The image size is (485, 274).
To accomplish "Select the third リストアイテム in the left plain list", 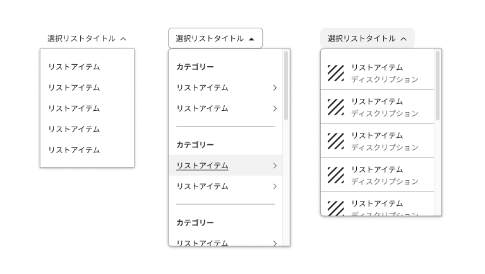I will [74, 108].
